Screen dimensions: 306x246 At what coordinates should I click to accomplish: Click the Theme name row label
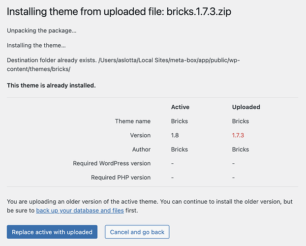(x=133, y=121)
